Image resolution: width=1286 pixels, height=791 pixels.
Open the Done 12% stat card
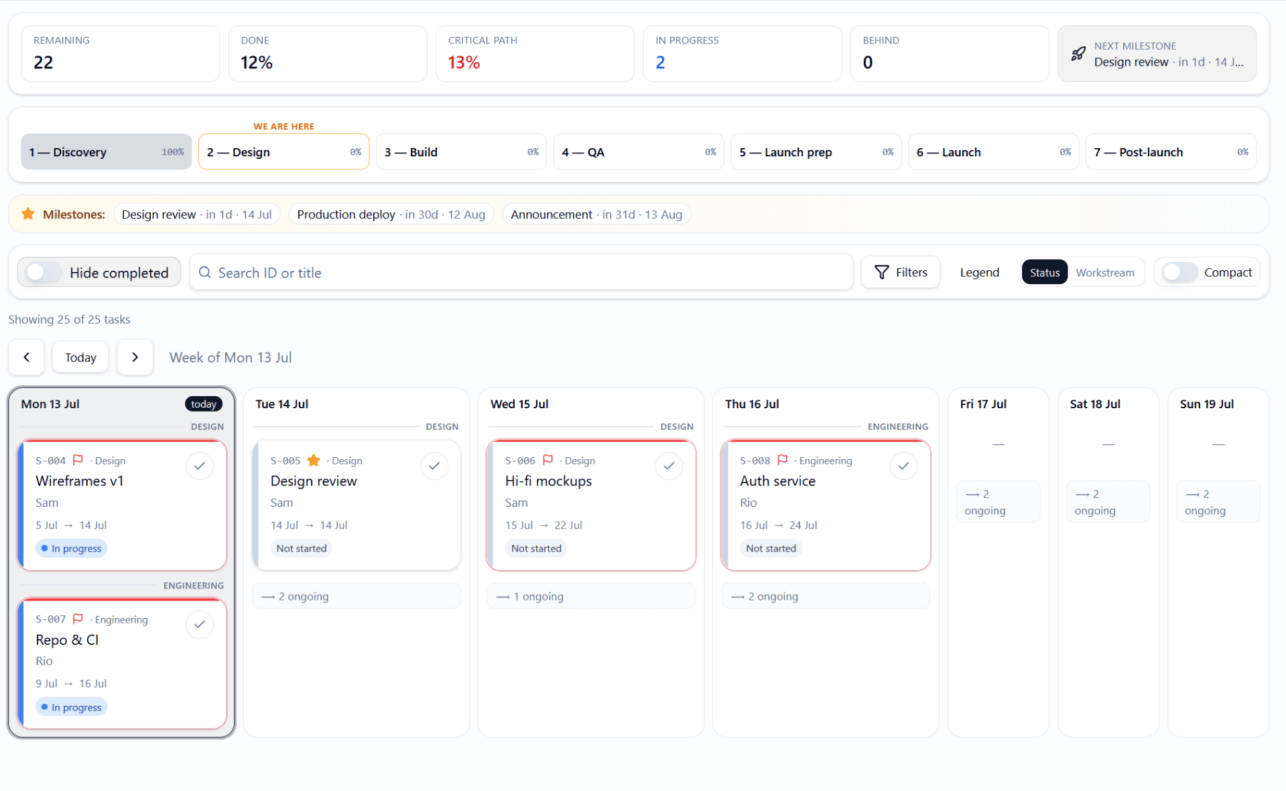pyautogui.click(x=328, y=54)
